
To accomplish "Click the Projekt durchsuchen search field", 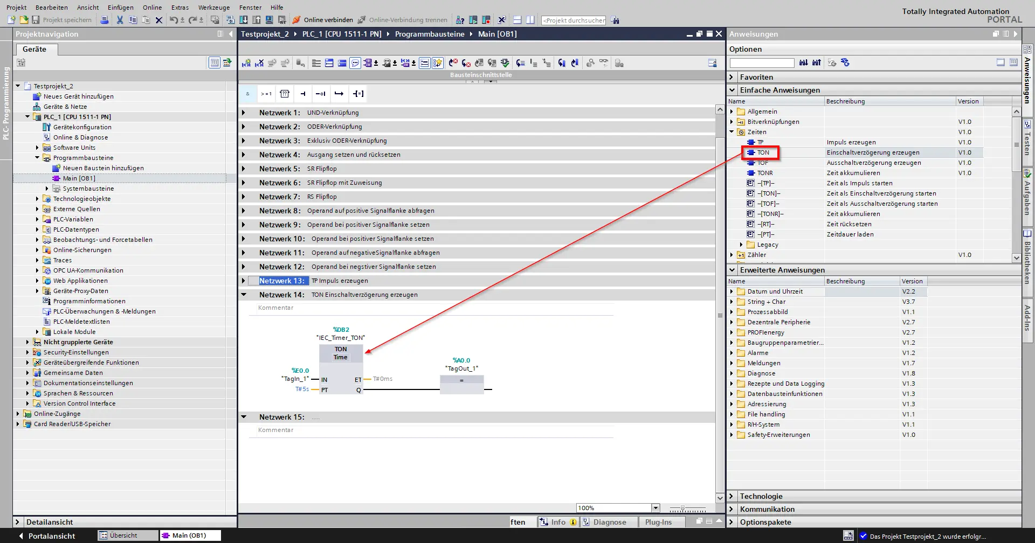I will (574, 20).
